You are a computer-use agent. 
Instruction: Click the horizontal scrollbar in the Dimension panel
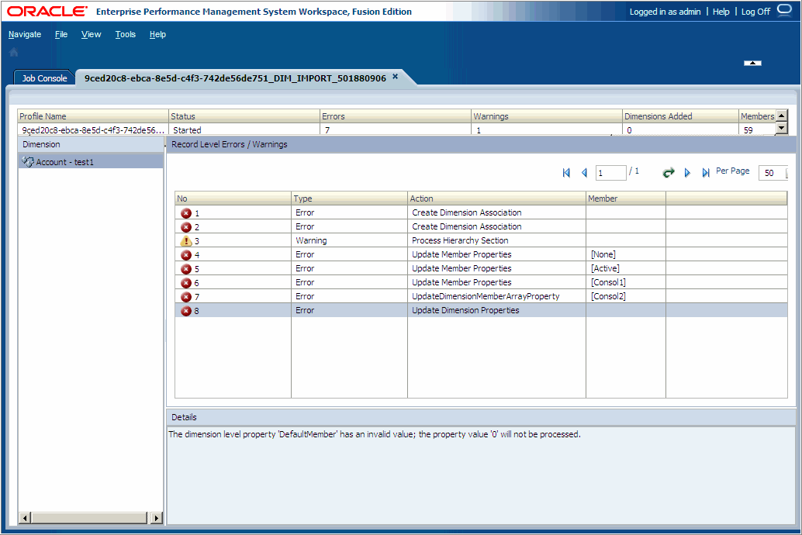pos(90,517)
